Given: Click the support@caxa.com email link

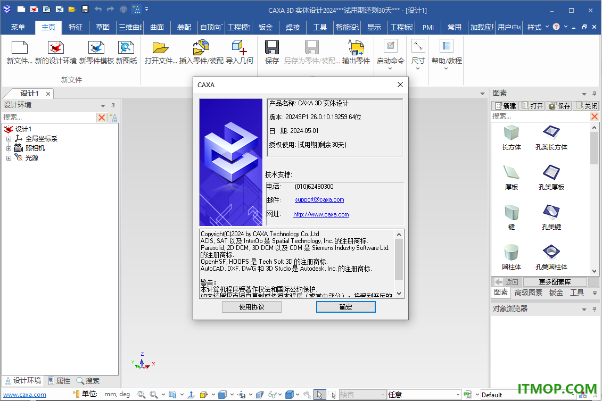Looking at the screenshot, I should tap(319, 199).
